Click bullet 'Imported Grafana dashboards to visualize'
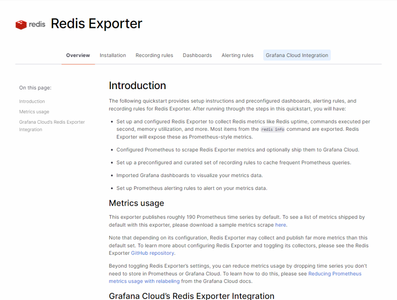Image resolution: width=397 pixels, height=300 pixels. [189, 176]
